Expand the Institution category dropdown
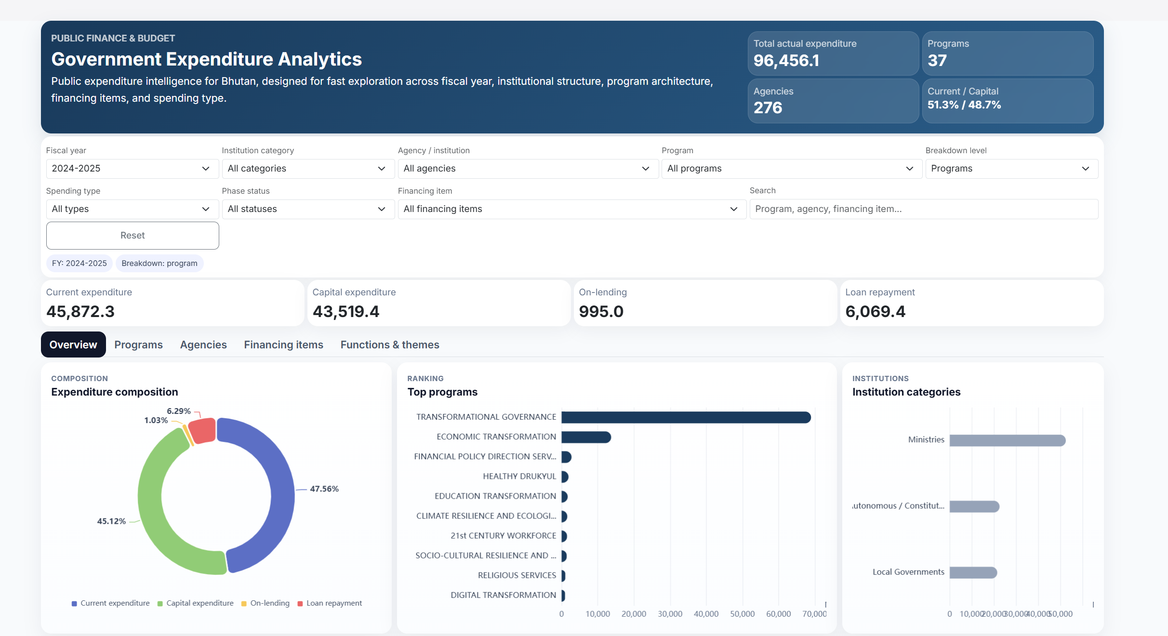This screenshot has height=636, width=1168. pyautogui.click(x=307, y=169)
